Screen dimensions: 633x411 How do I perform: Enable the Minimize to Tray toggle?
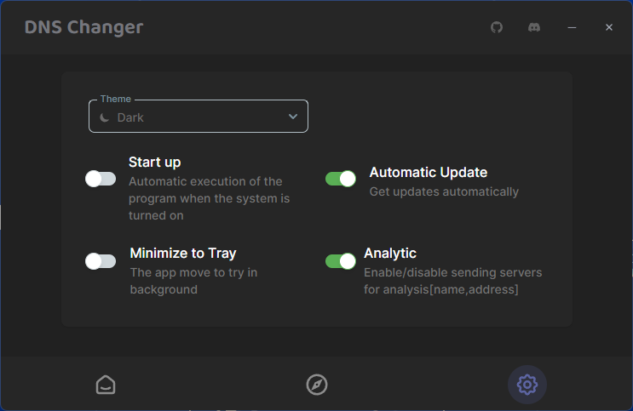coord(101,261)
